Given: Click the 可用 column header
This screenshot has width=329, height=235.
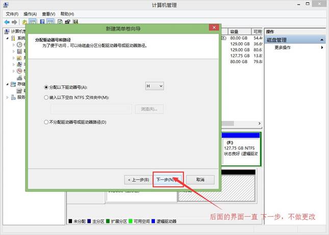Looking at the screenshot, I should coord(257,32).
